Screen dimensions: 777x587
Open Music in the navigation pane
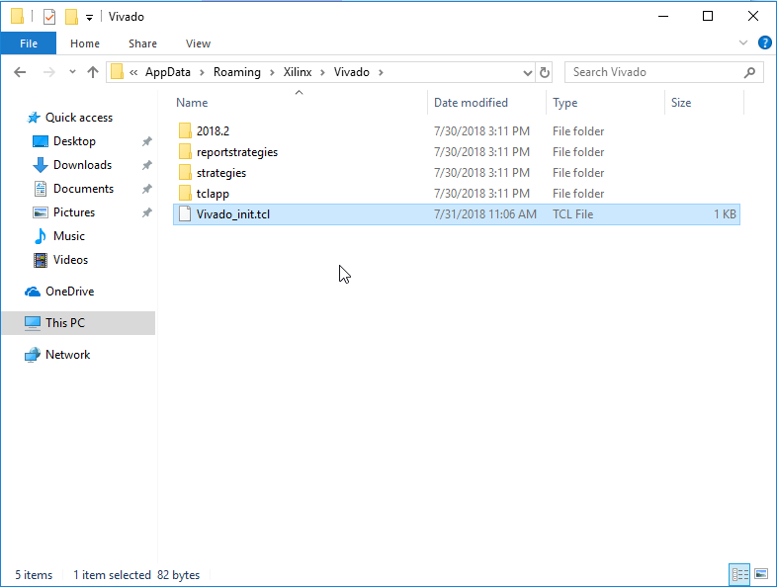pyautogui.click(x=69, y=236)
